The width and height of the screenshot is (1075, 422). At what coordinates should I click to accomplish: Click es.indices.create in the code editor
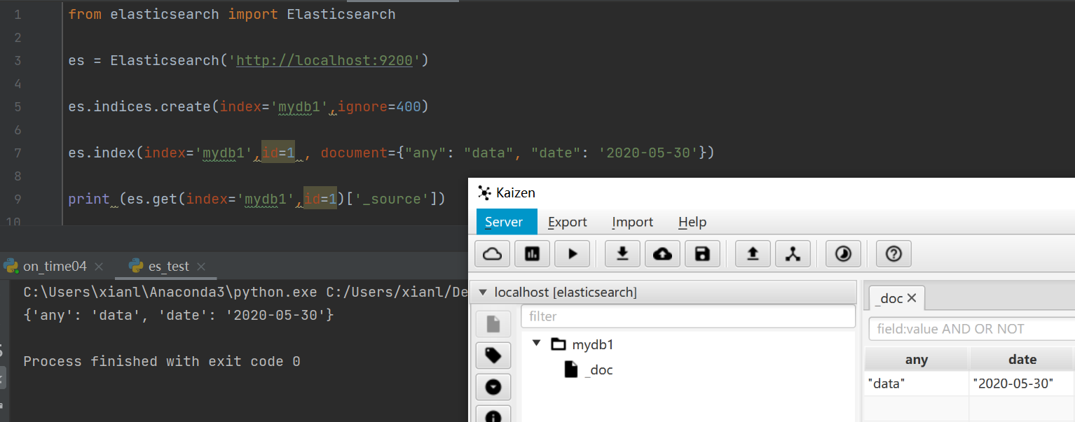click(x=139, y=106)
